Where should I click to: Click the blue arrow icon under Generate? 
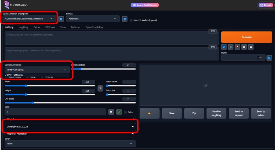click(x=224, y=47)
